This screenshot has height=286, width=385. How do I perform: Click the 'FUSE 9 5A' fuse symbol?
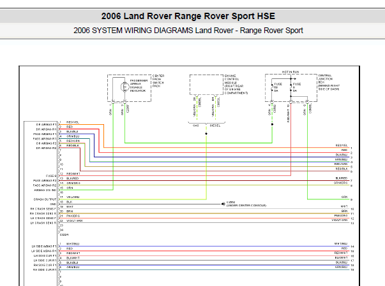pos(291,87)
